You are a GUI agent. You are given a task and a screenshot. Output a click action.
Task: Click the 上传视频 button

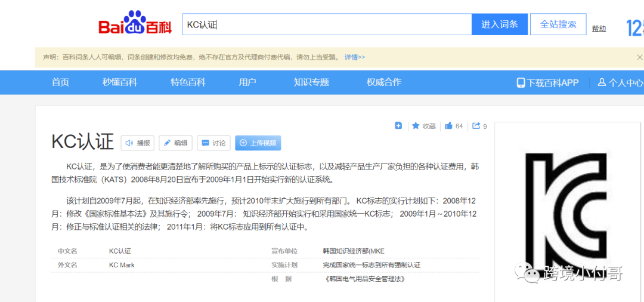click(258, 143)
